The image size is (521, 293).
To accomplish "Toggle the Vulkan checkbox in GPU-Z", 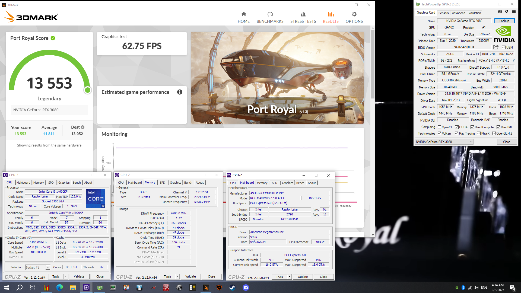I will click(439, 133).
